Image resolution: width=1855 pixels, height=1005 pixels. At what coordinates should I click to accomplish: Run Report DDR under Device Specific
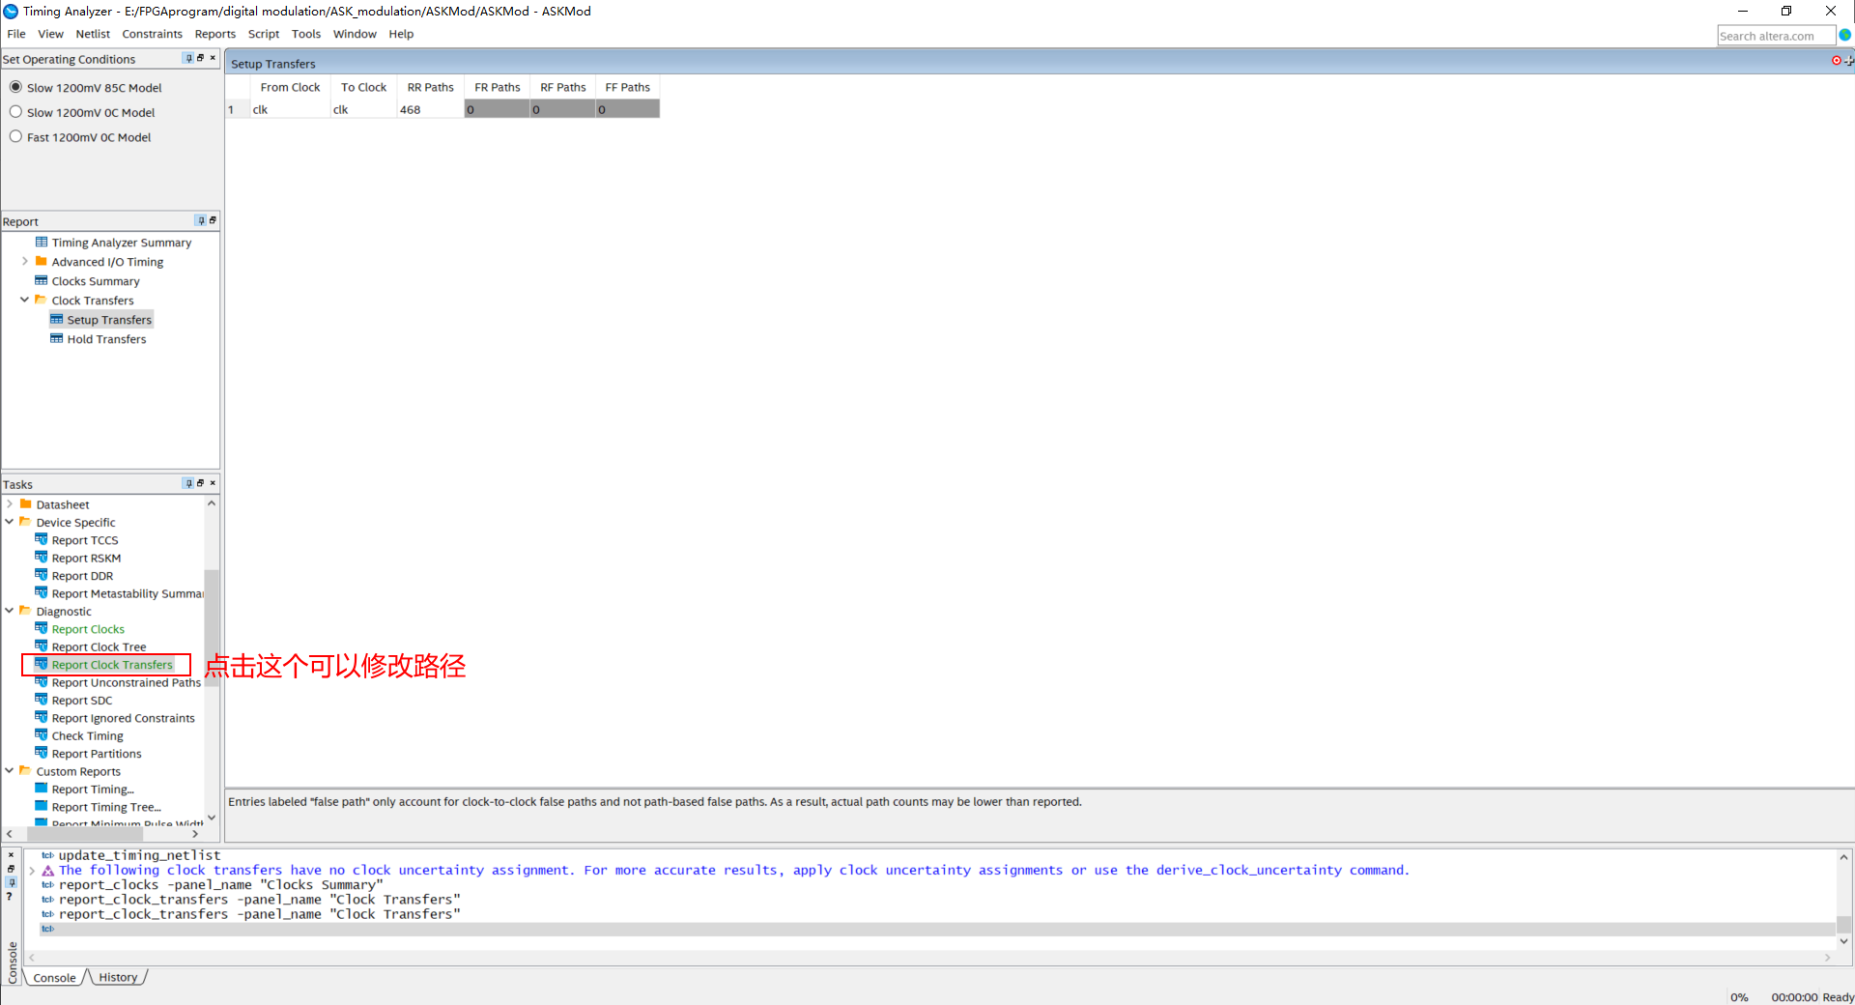click(x=82, y=575)
